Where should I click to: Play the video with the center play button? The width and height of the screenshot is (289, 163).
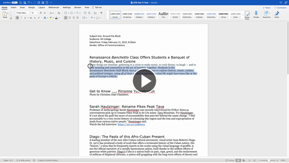144,81
